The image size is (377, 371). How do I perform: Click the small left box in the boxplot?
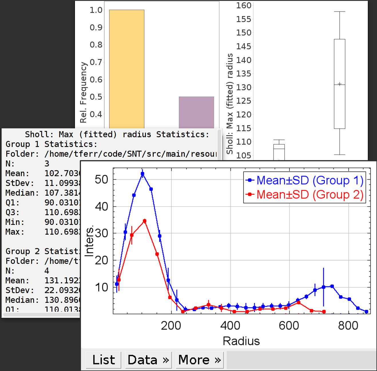point(279,152)
